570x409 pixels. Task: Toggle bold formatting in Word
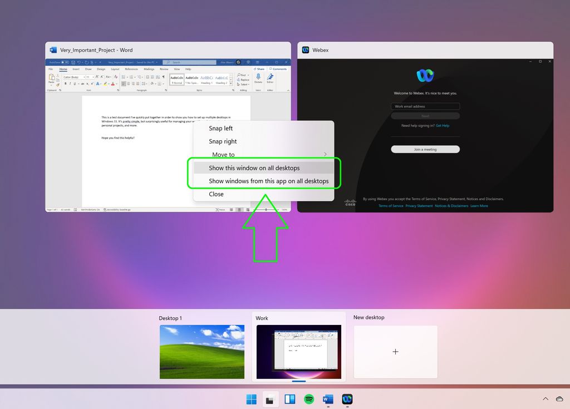point(65,82)
